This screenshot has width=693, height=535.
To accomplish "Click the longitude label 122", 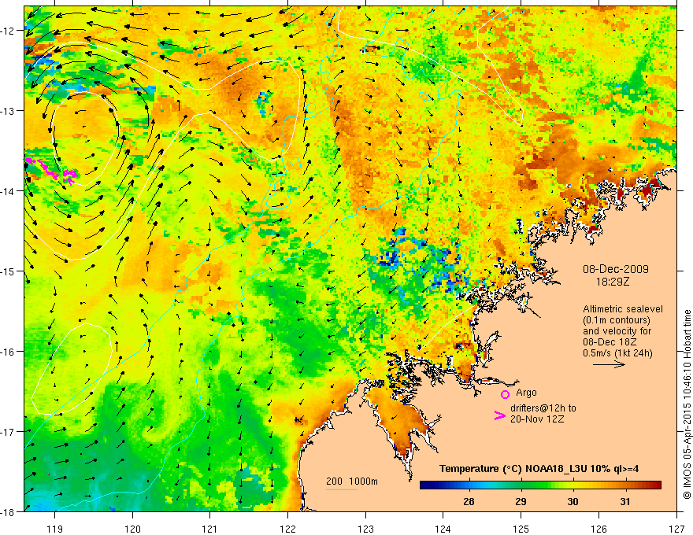I will [x=287, y=529].
